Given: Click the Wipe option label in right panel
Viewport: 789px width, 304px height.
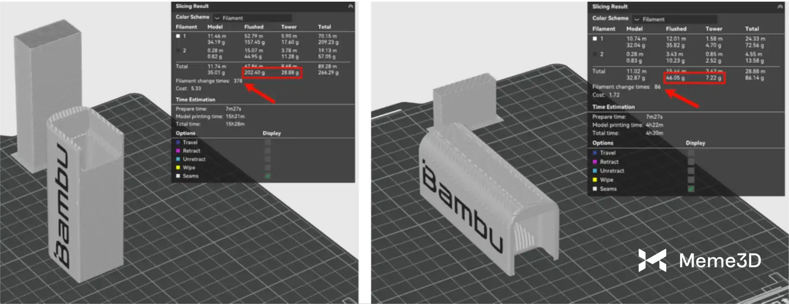Looking at the screenshot, I should coord(606,180).
